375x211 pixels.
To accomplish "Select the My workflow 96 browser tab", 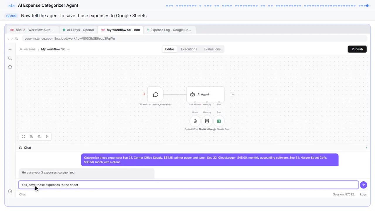I will coord(120,30).
